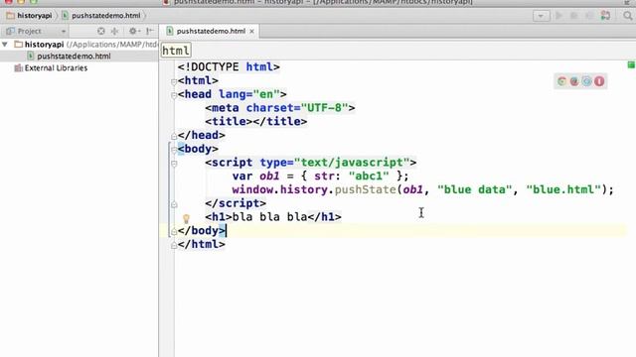Click the var ob1 declaration
Screen dimensions: 636x357
pos(320,177)
